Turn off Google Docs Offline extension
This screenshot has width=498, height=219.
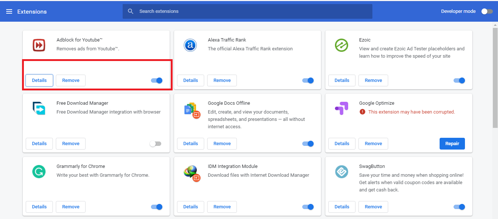(308, 144)
